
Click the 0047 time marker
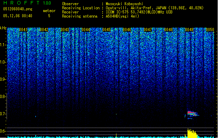(148, 30)
